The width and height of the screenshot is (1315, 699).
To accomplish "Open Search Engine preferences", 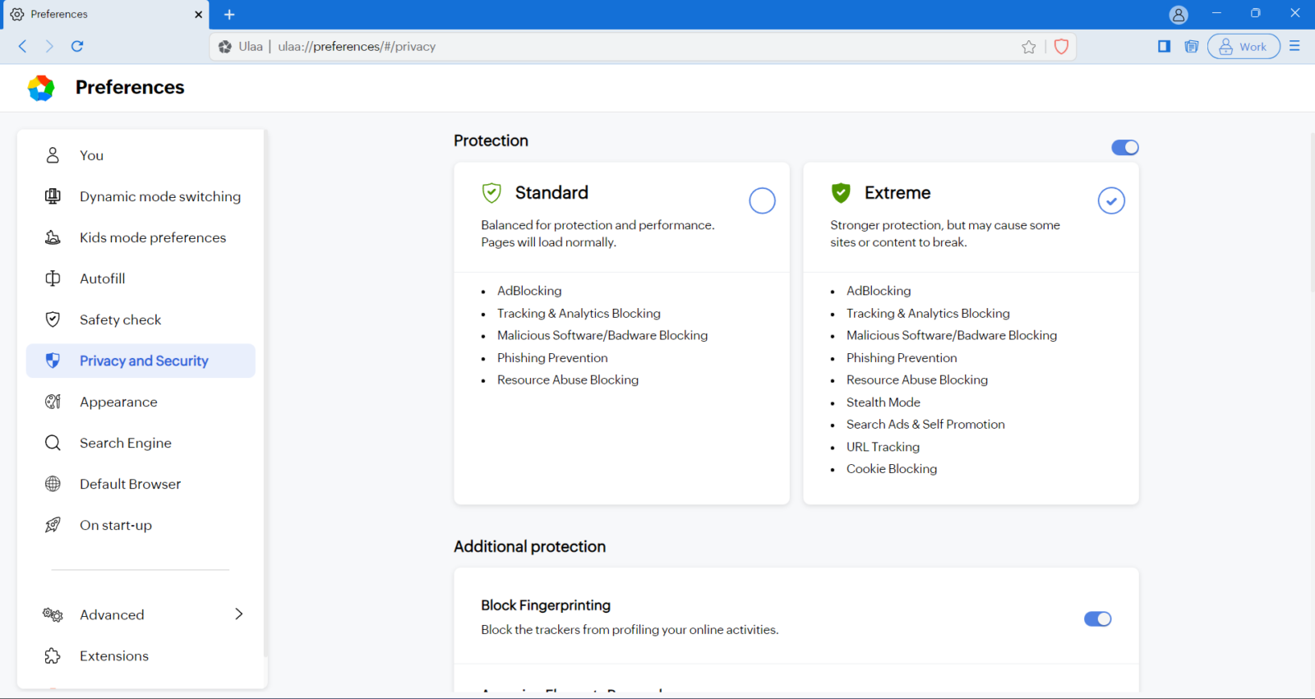I will click(x=125, y=443).
